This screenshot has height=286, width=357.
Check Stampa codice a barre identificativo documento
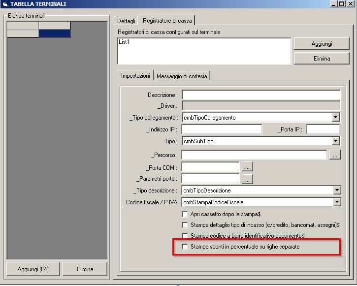(x=185, y=235)
